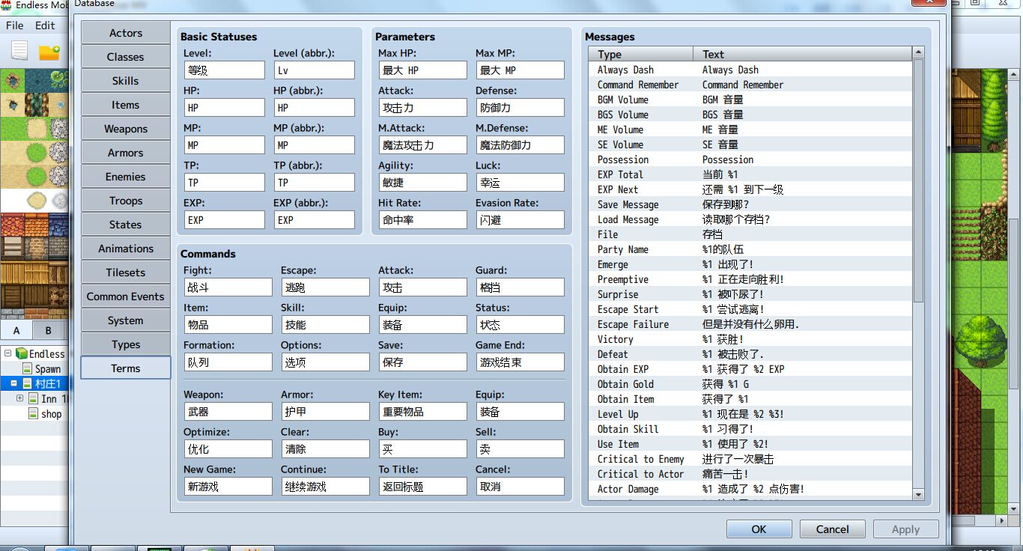Click the Buy command field
1023x551 pixels.
(423, 449)
